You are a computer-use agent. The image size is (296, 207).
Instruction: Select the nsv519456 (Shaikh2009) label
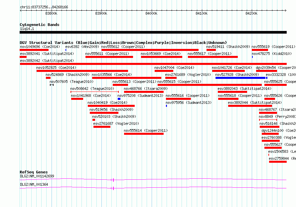point(111,109)
